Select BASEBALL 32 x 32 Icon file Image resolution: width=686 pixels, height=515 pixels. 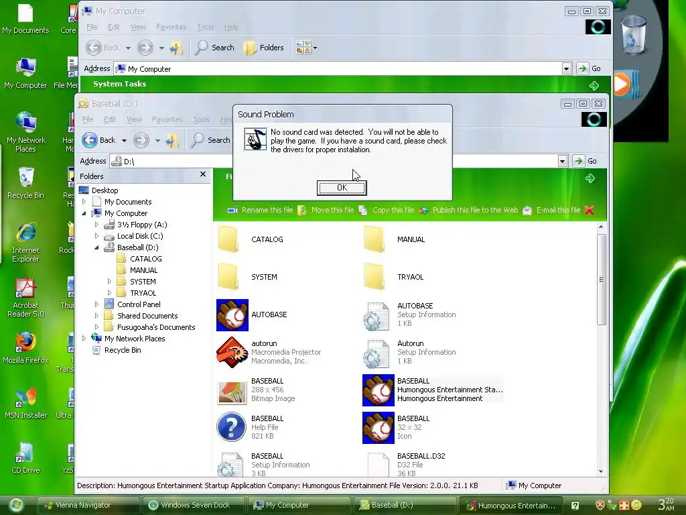click(x=379, y=428)
